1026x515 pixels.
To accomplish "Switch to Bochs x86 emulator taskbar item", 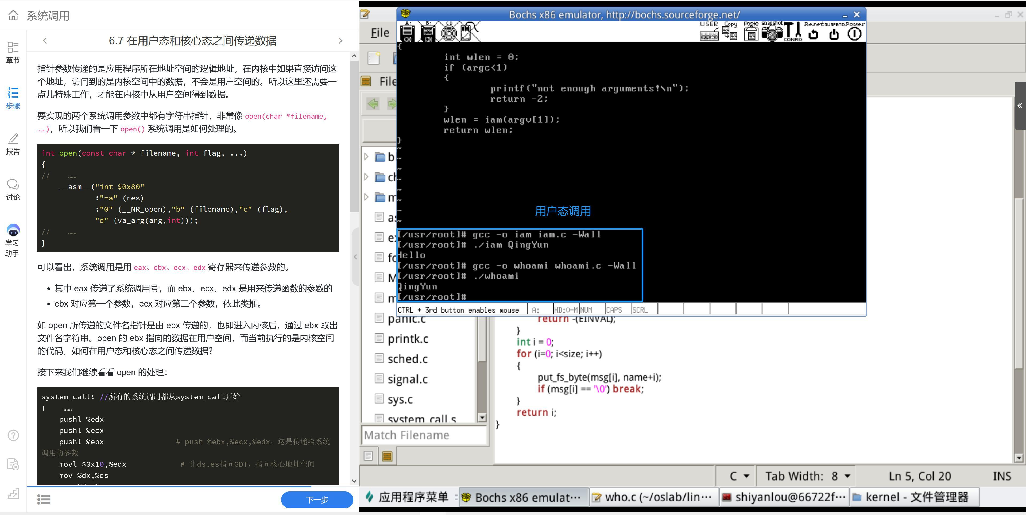I will pyautogui.click(x=524, y=497).
